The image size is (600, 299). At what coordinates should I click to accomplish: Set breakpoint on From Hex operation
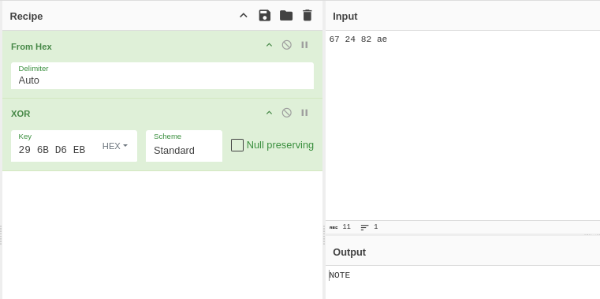(304, 45)
